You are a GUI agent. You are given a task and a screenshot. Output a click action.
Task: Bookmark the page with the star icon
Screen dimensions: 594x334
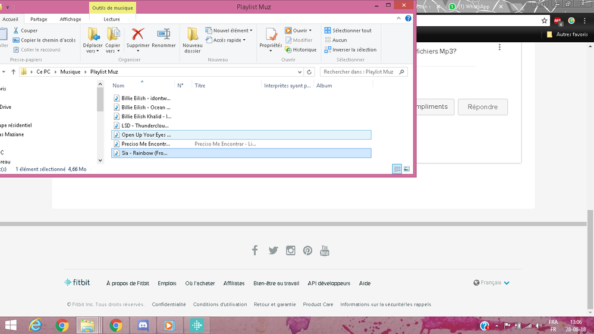click(x=545, y=21)
